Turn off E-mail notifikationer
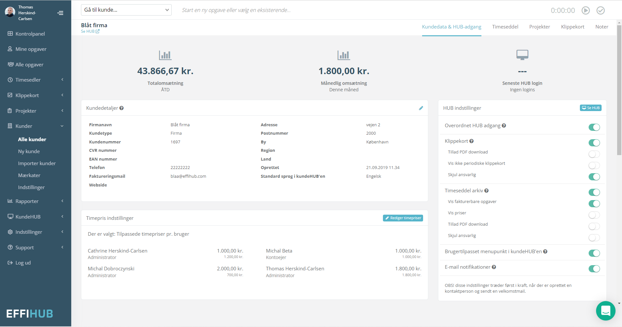 [x=594, y=269]
